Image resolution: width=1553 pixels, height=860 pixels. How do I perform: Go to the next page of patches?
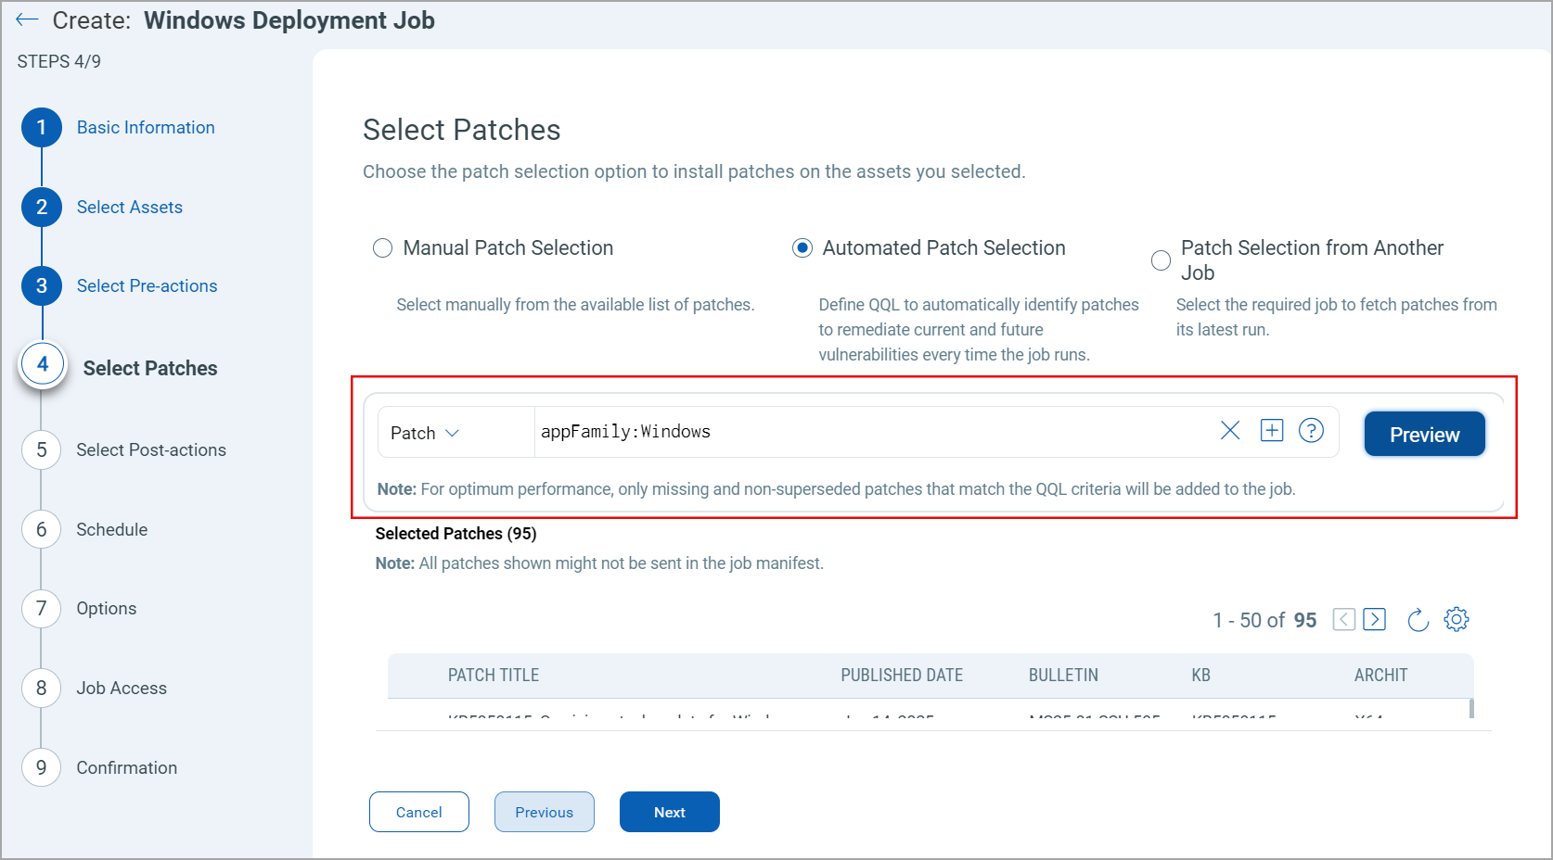(x=1374, y=619)
